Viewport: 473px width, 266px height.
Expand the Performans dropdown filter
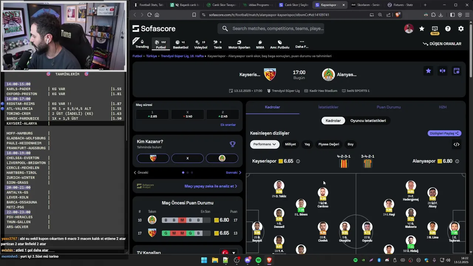click(x=265, y=144)
